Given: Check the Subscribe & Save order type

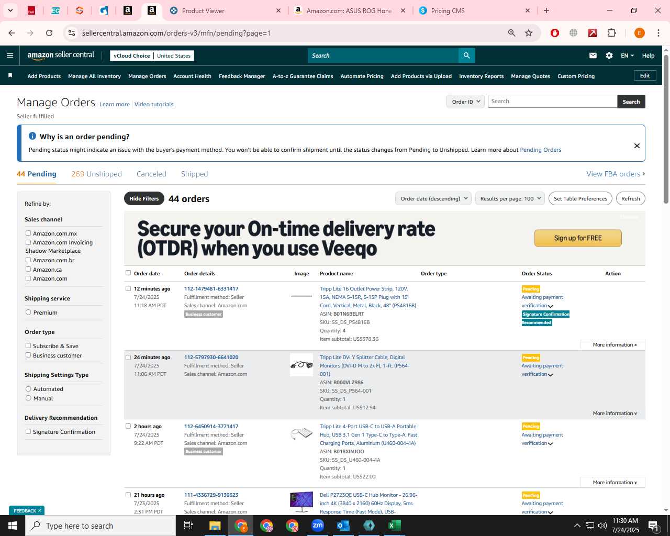Looking at the screenshot, I should click(x=28, y=346).
